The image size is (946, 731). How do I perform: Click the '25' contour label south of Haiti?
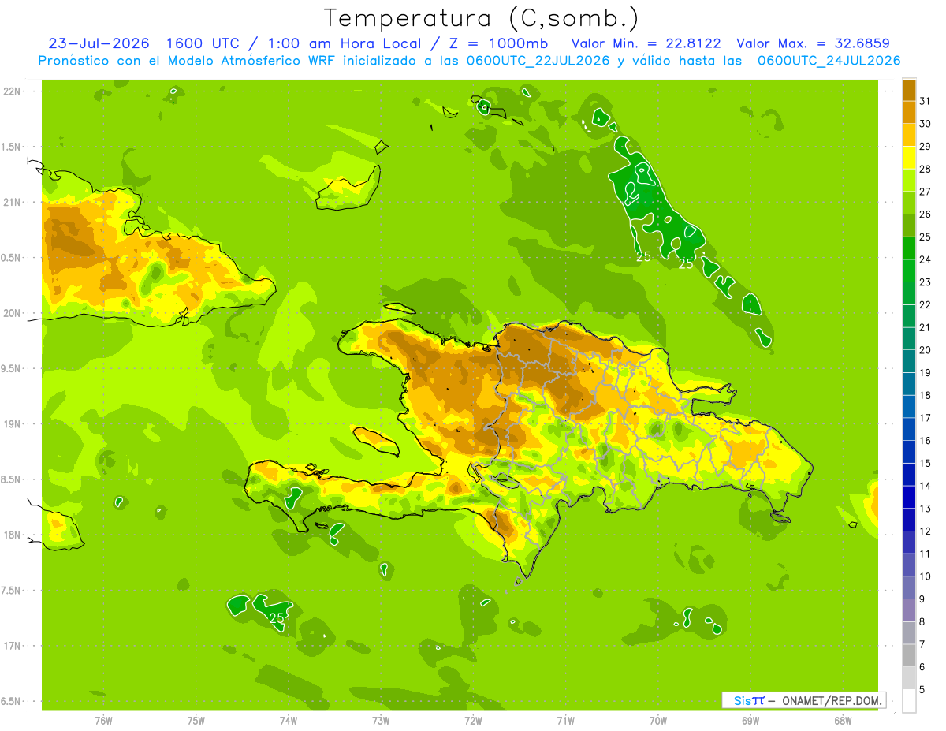277,617
